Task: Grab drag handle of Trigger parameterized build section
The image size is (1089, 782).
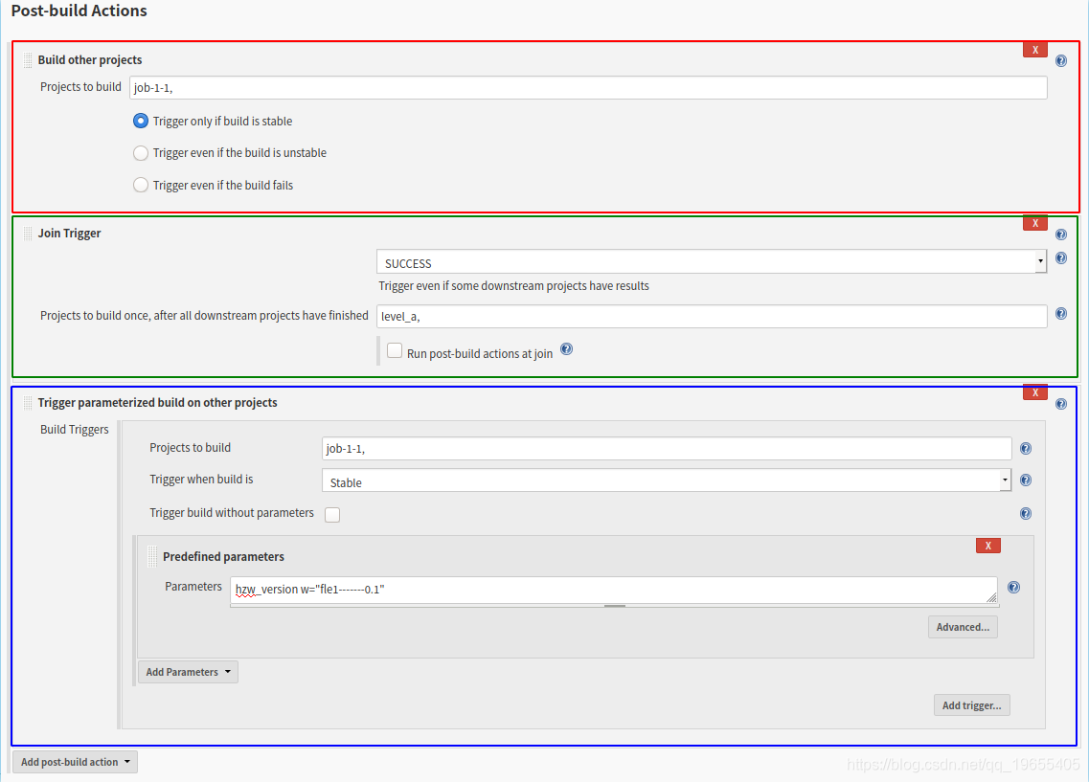Action: coord(28,402)
